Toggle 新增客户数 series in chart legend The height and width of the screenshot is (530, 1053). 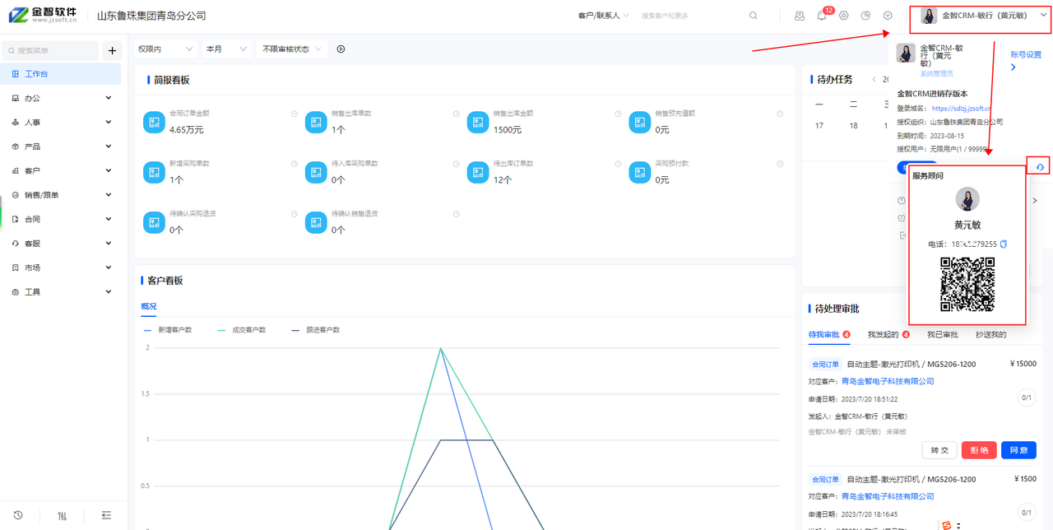[x=168, y=330]
